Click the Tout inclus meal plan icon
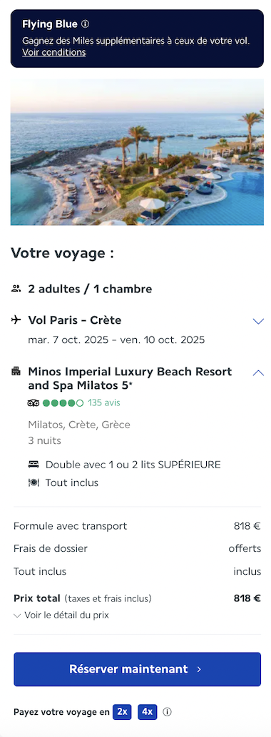271x737 pixels. tap(34, 483)
